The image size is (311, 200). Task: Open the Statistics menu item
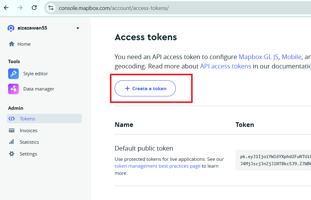(x=29, y=142)
